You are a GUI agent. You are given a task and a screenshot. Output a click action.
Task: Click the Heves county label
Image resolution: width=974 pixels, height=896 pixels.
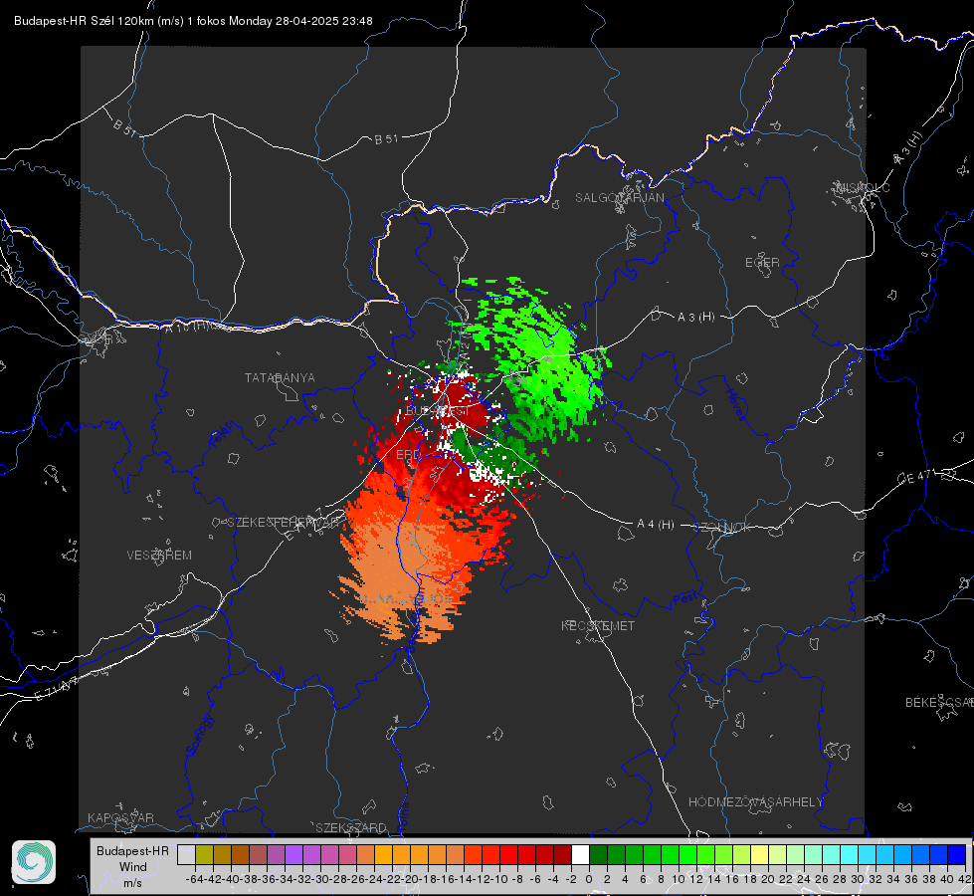(737, 403)
